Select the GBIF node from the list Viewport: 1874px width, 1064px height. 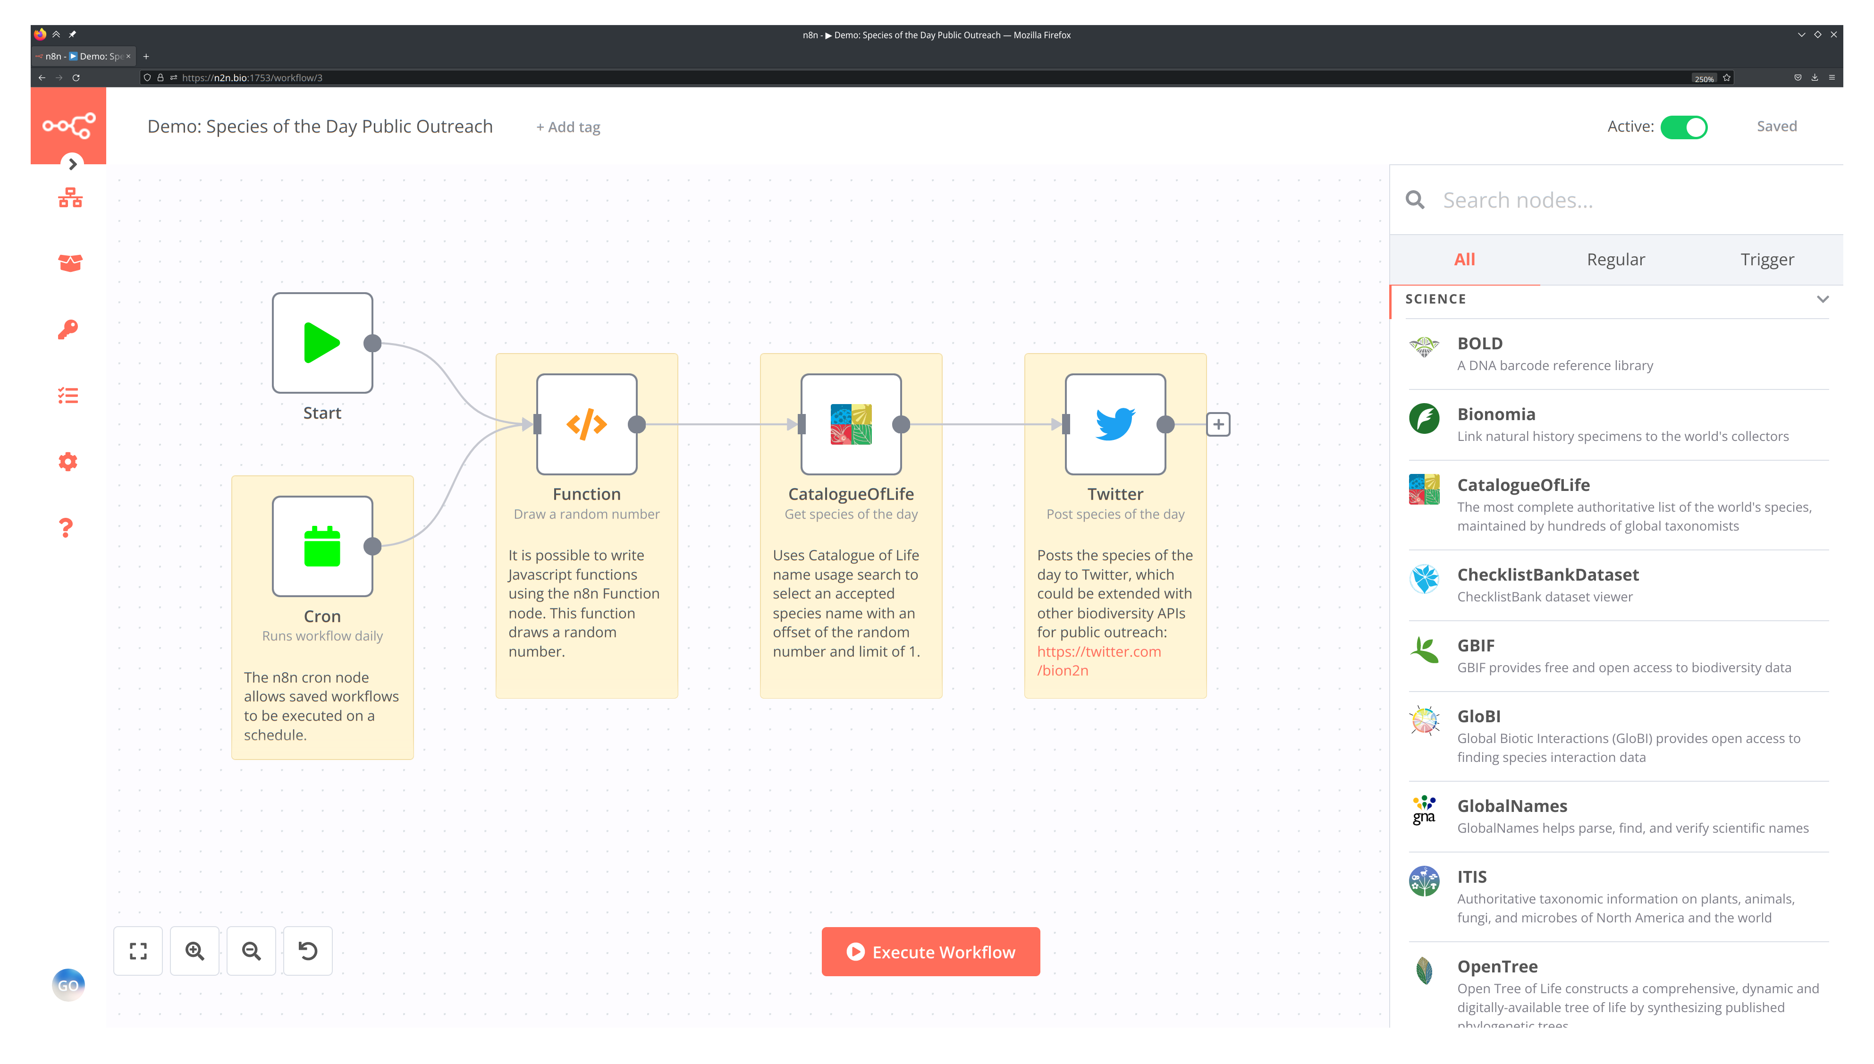tap(1476, 645)
